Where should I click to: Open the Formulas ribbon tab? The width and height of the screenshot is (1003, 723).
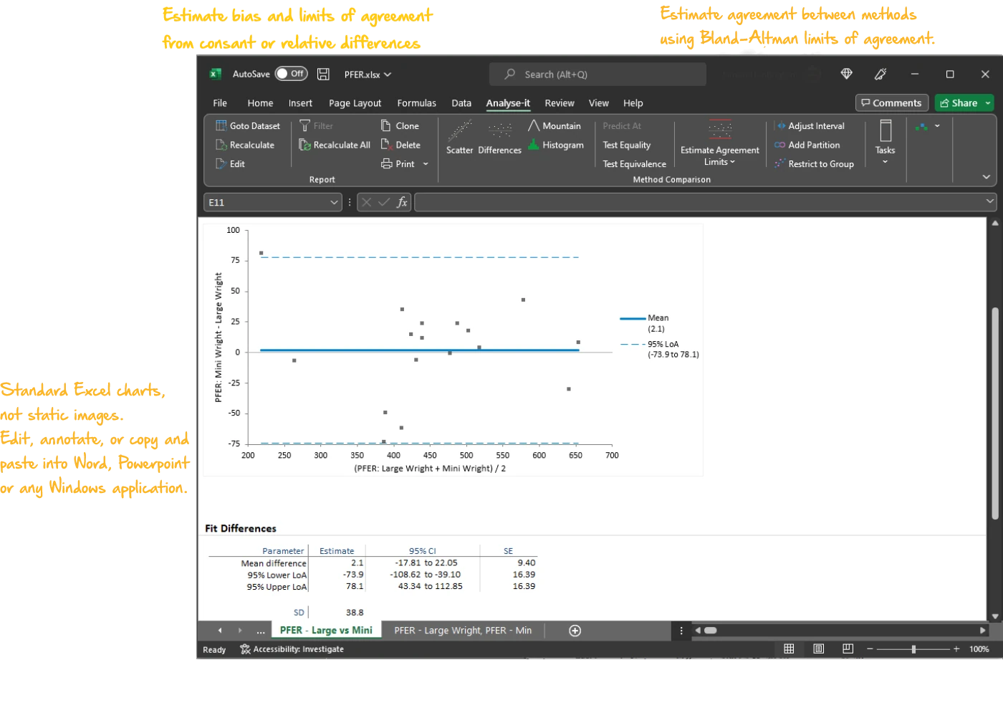[x=416, y=103]
